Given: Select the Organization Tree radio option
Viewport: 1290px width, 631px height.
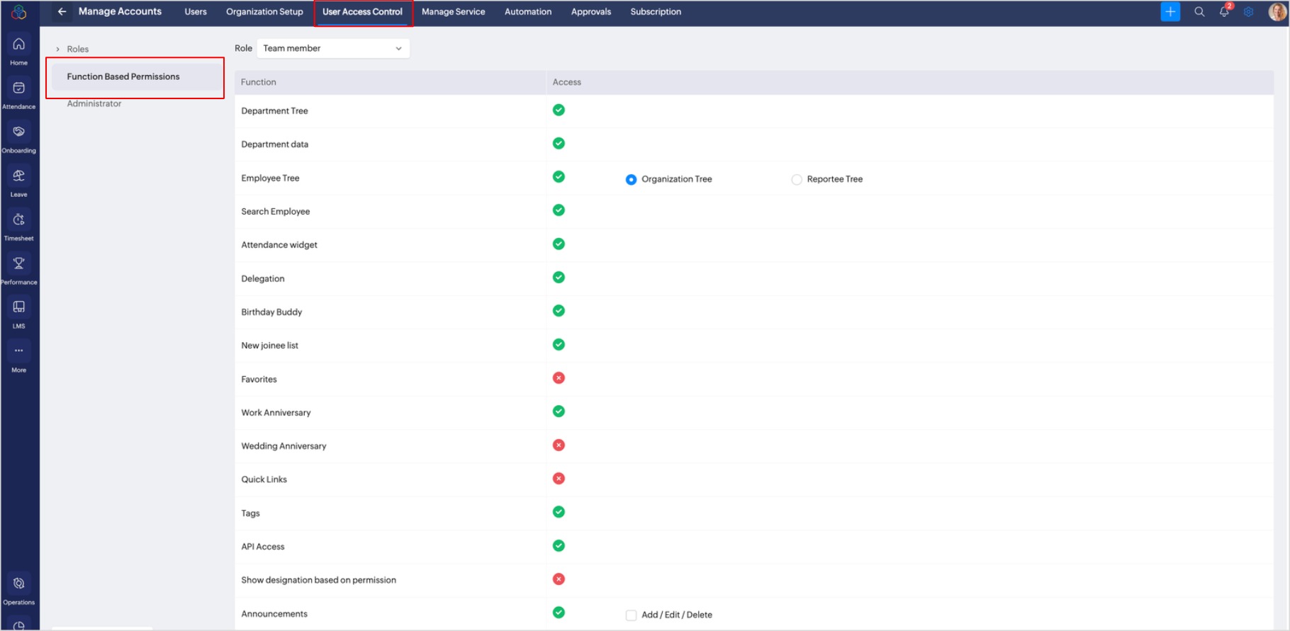Looking at the screenshot, I should pos(631,180).
